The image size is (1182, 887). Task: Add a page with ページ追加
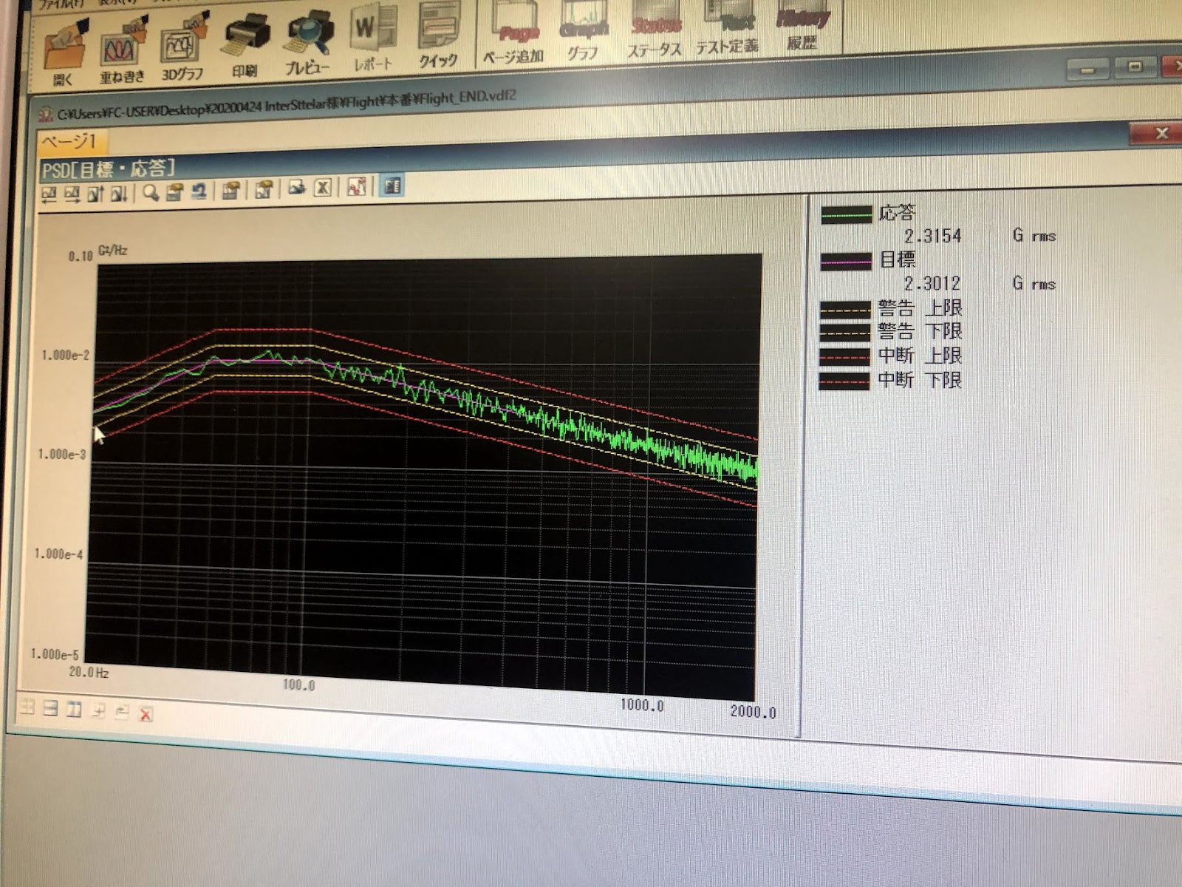pyautogui.click(x=515, y=33)
